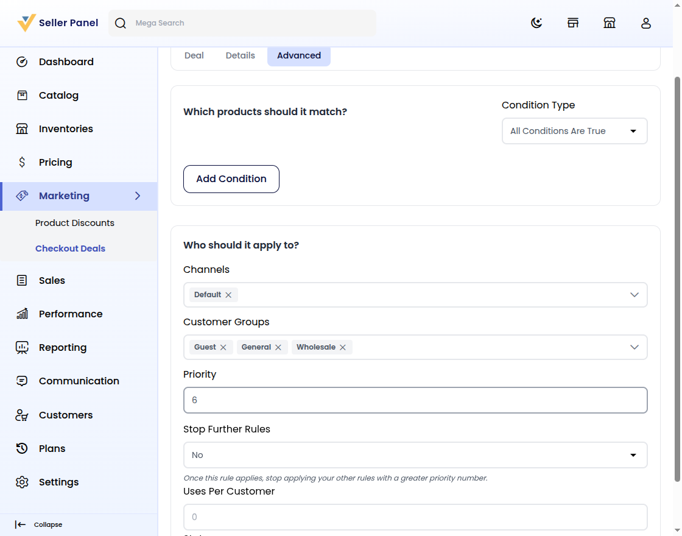Viewport: 682px width, 536px height.
Task: Click the Sales list icon
Action: click(x=22, y=281)
